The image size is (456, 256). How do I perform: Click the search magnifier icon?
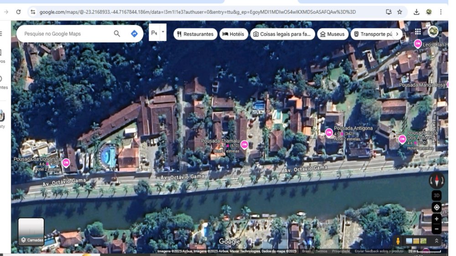(117, 34)
